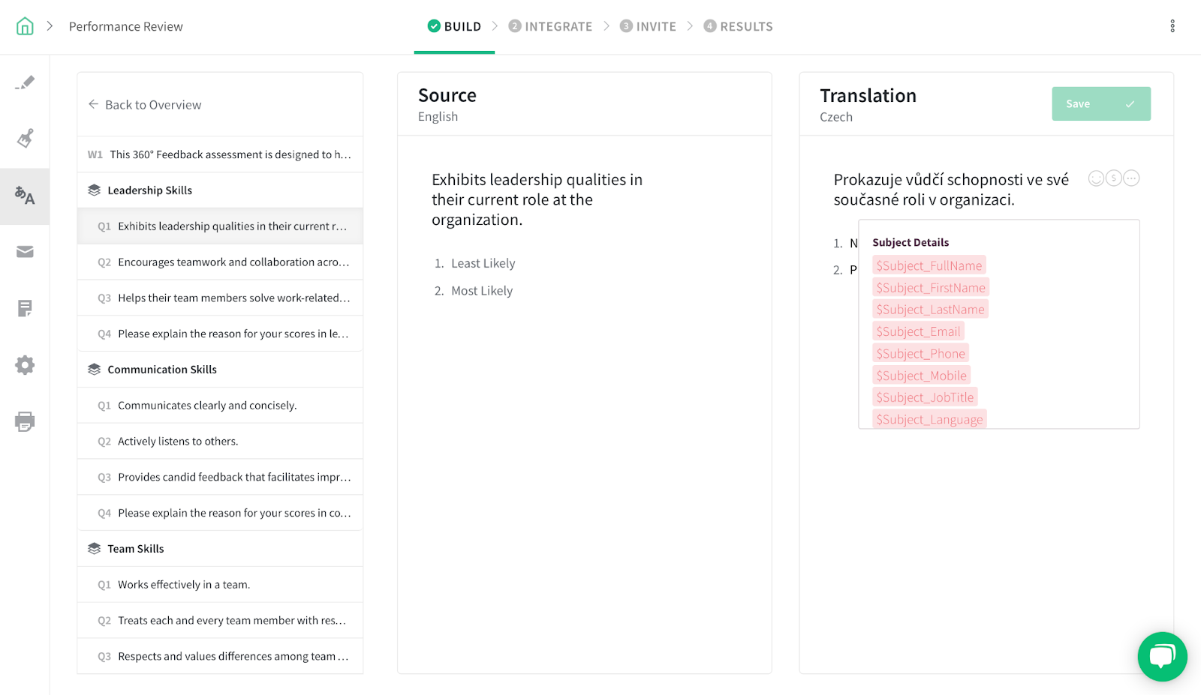Open the gear settings icon in the sidebar
1201x695 pixels.
(25, 365)
